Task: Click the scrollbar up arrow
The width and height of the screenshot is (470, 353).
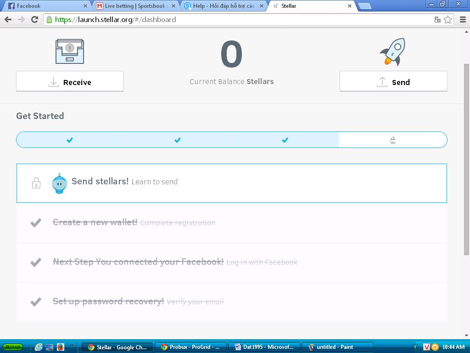Action: [467, 32]
